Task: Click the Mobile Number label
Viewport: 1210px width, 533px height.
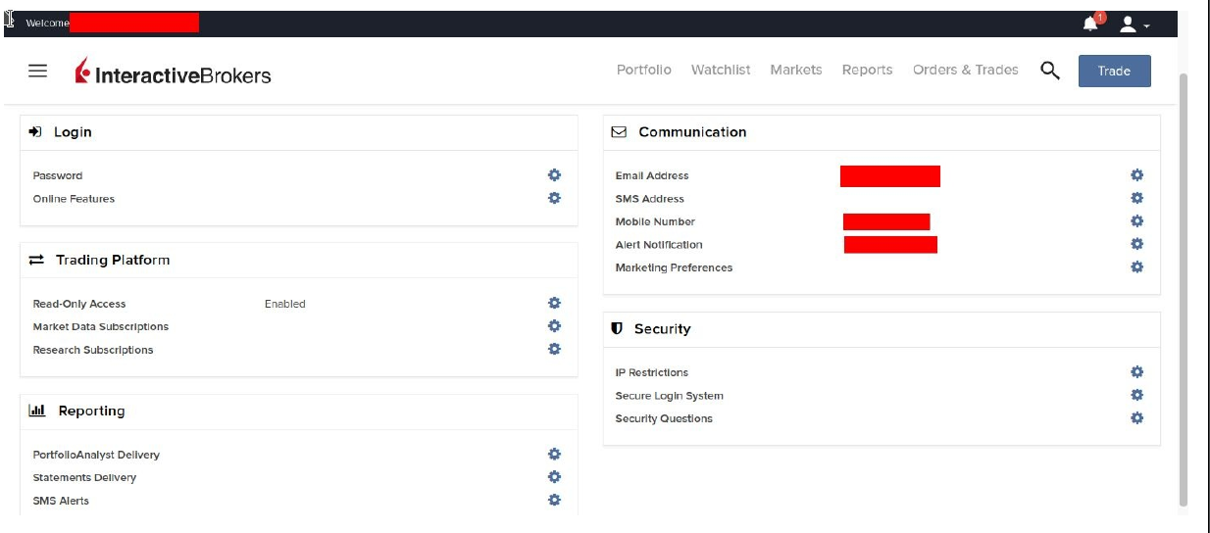Action: tap(655, 221)
